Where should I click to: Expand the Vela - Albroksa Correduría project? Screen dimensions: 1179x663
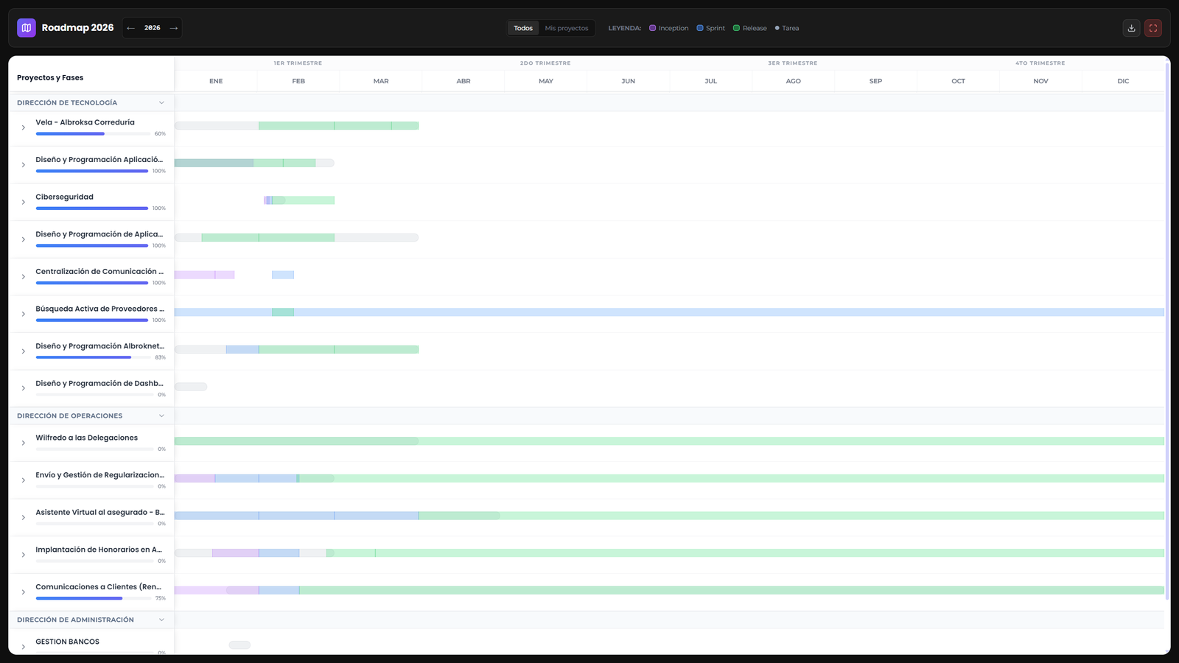[24, 127]
